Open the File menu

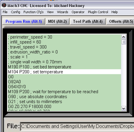point(5,12)
